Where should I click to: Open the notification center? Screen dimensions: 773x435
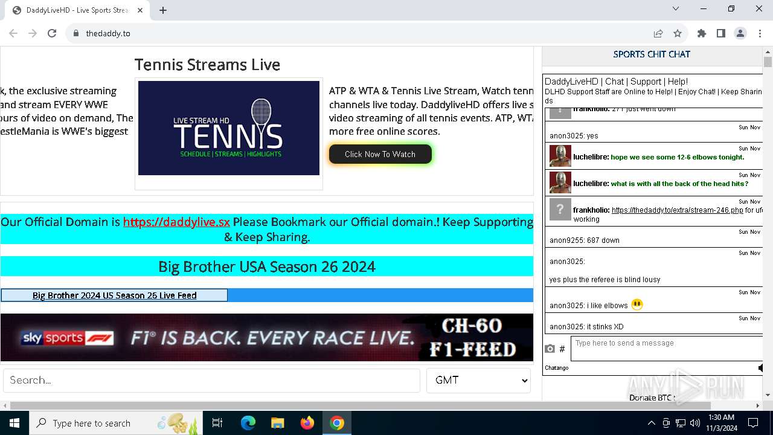coord(753,423)
